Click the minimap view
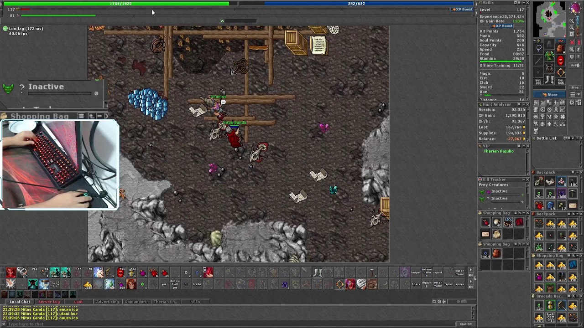Image resolution: width=584 pixels, height=328 pixels. click(x=550, y=19)
